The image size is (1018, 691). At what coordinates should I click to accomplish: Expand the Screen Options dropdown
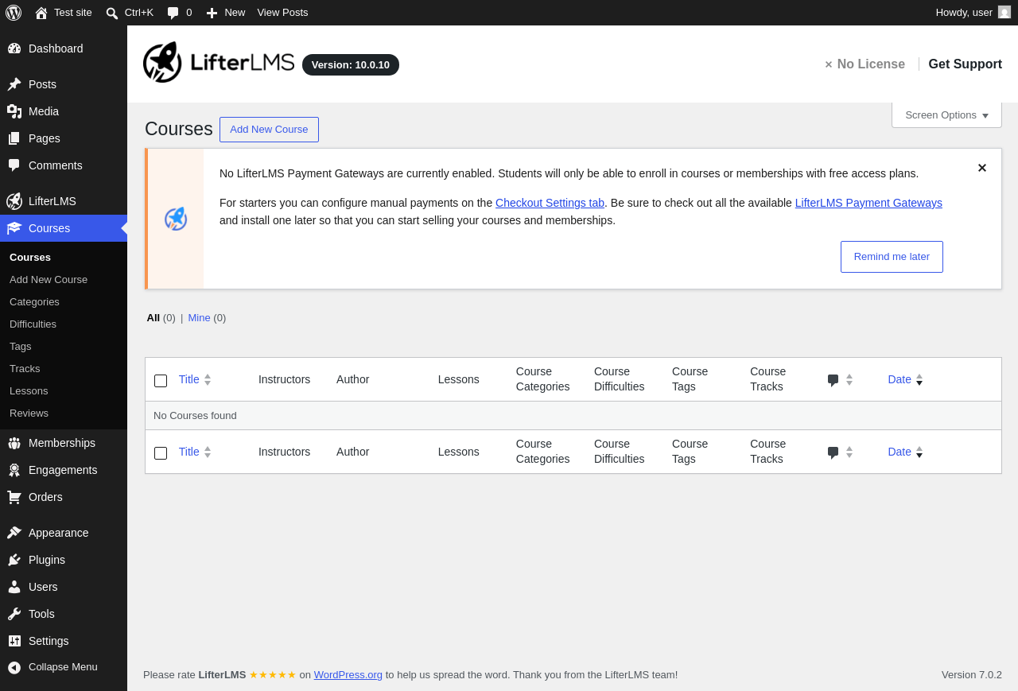[946, 115]
